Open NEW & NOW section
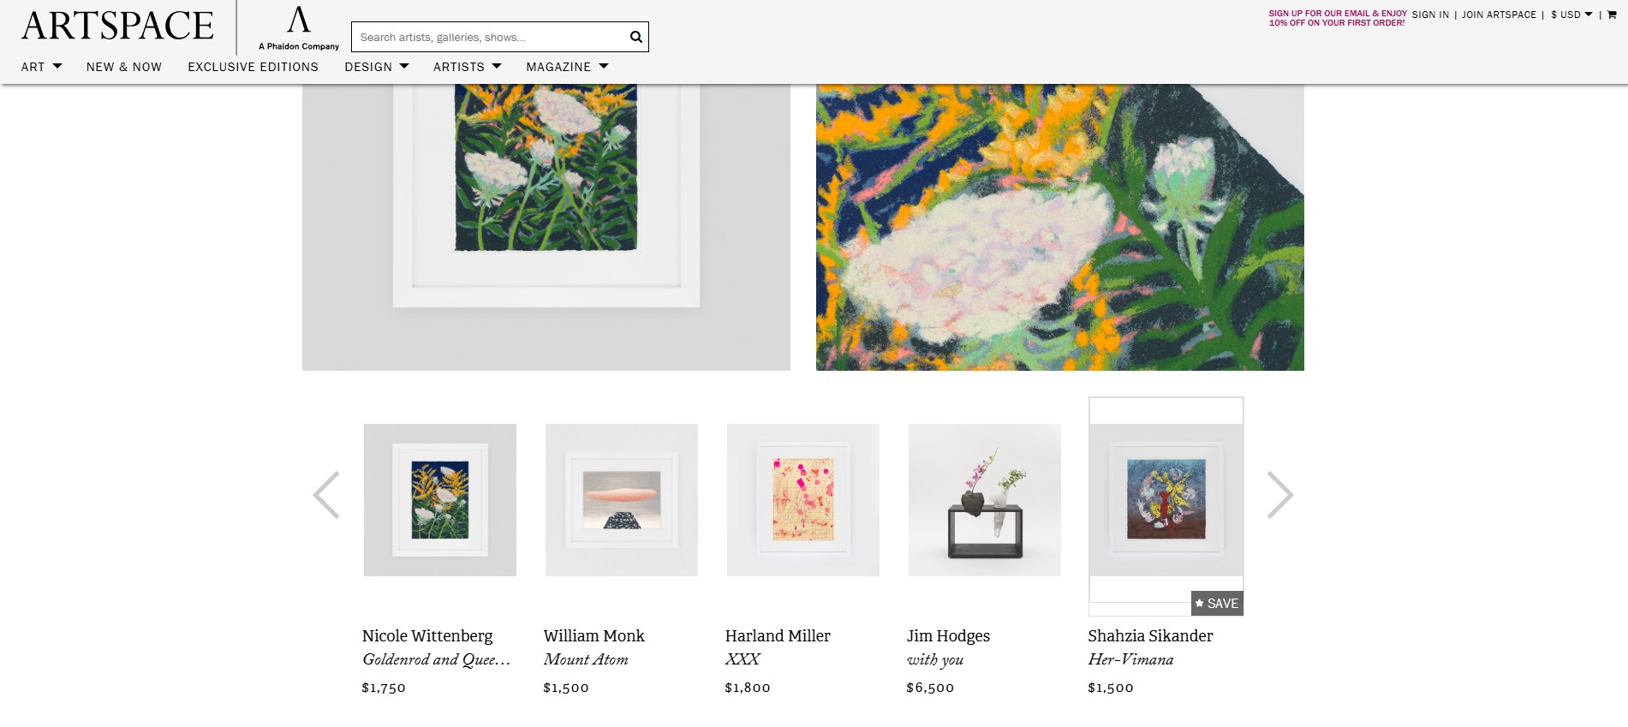The height and width of the screenshot is (727, 1628). (x=124, y=67)
